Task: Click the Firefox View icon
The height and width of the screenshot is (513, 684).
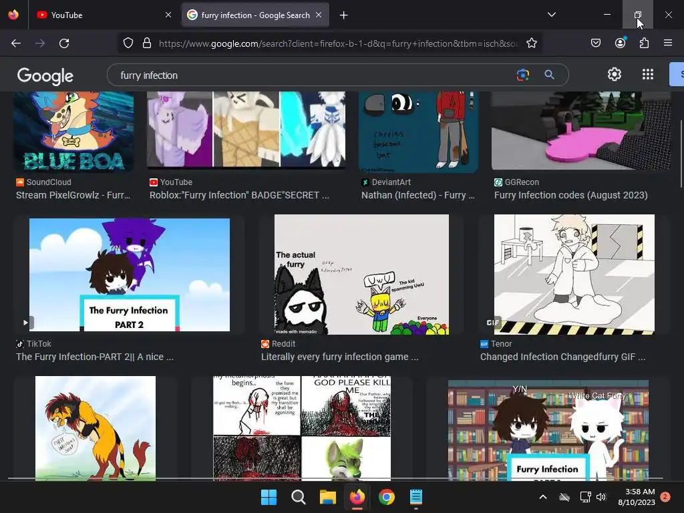Action: point(13,15)
